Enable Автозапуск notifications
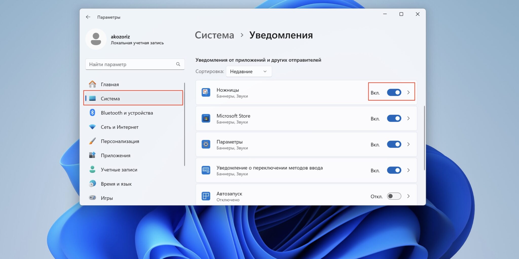 click(394, 196)
